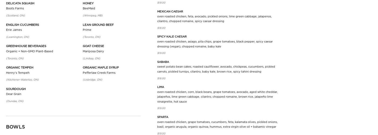This screenshot has width=378, height=135.
Task: Click the SABABA bowl title
Action: click(163, 62)
